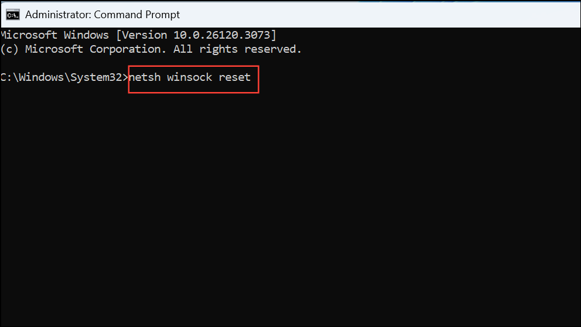581x327 pixels.
Task: Place cursor after 'reset' in the command line
Action: pyautogui.click(x=252, y=77)
